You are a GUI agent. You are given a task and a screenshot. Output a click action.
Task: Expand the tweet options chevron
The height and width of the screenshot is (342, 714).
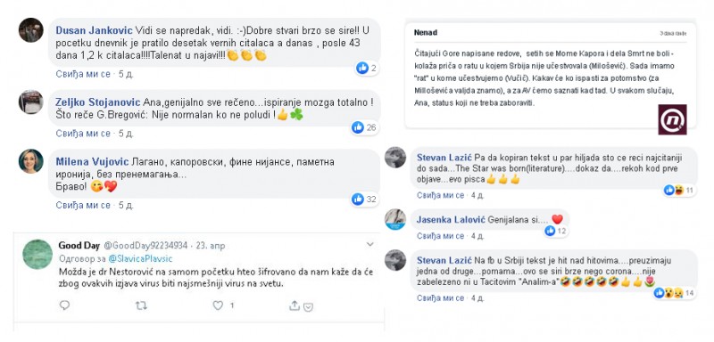tap(370, 244)
